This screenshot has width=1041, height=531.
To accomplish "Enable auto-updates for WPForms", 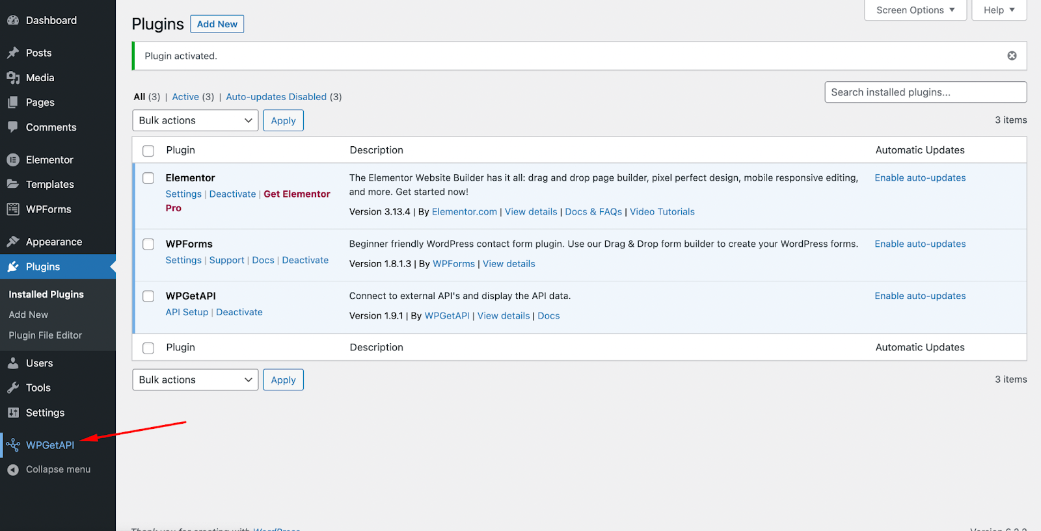I will [920, 244].
